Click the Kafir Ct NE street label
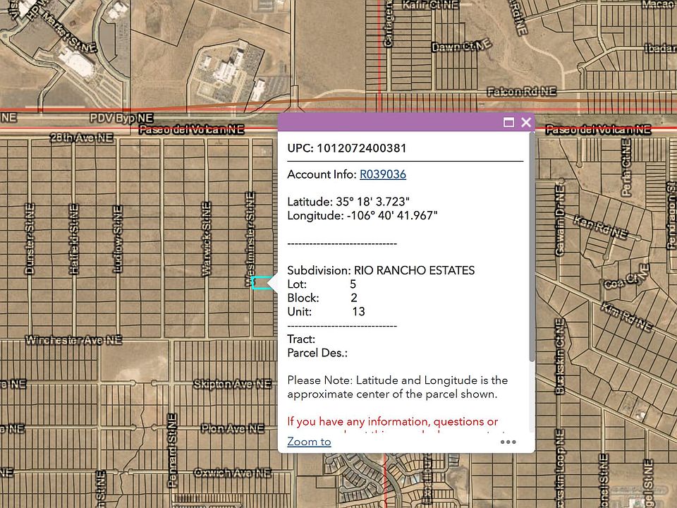This screenshot has width=677, height=508. pyautogui.click(x=430, y=5)
